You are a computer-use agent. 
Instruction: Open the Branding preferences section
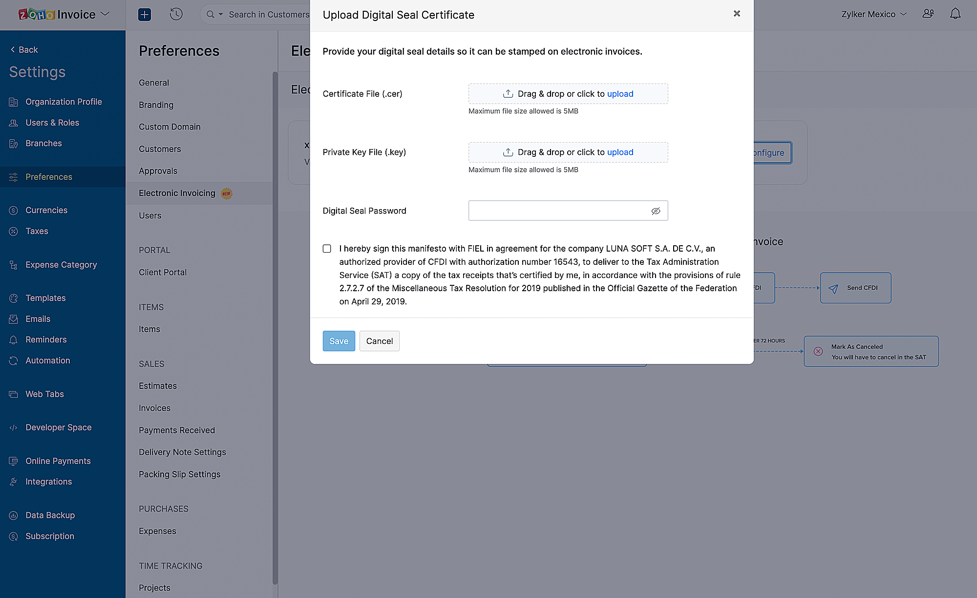coord(156,105)
